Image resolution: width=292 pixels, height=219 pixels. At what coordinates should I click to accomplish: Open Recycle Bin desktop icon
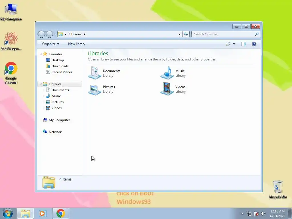[278, 189]
